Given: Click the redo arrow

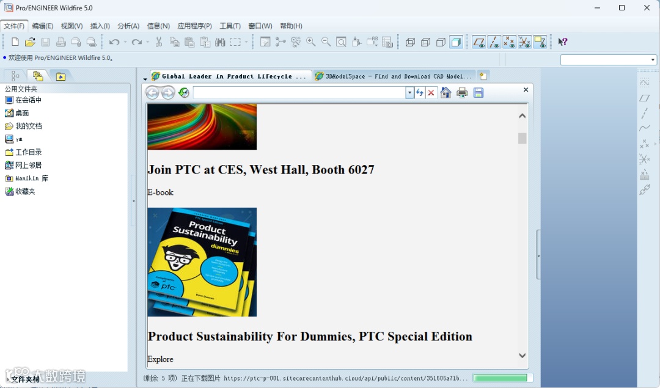Looking at the screenshot, I should [137, 42].
